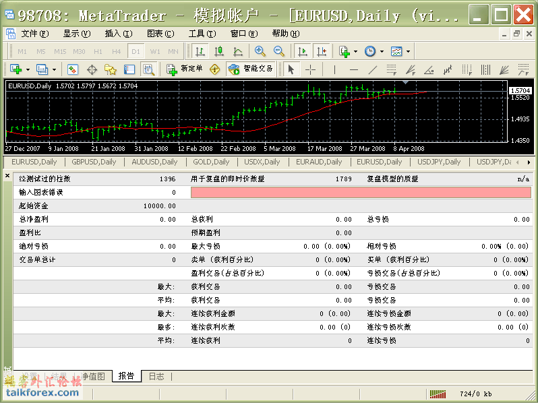Select the arrow cursor tool
This screenshot has width=538, height=403.
pyautogui.click(x=291, y=69)
